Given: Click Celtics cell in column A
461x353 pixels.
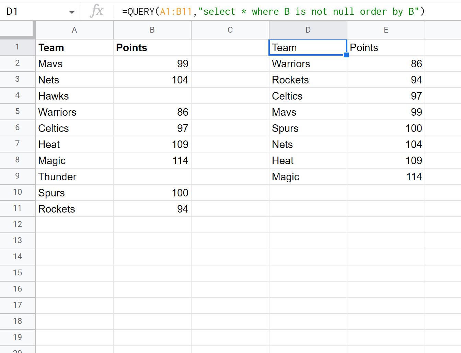Looking at the screenshot, I should [74, 128].
